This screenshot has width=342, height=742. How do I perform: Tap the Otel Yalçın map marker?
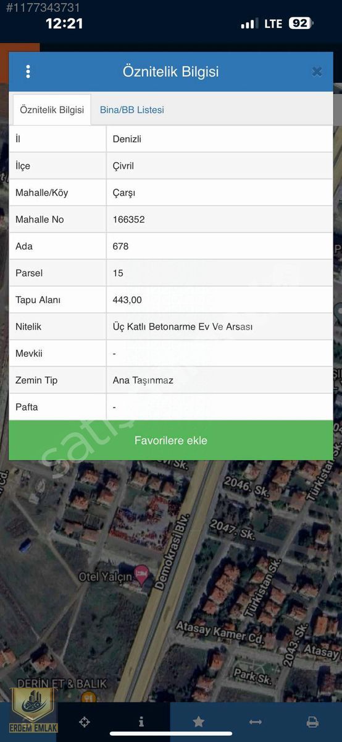point(141,575)
